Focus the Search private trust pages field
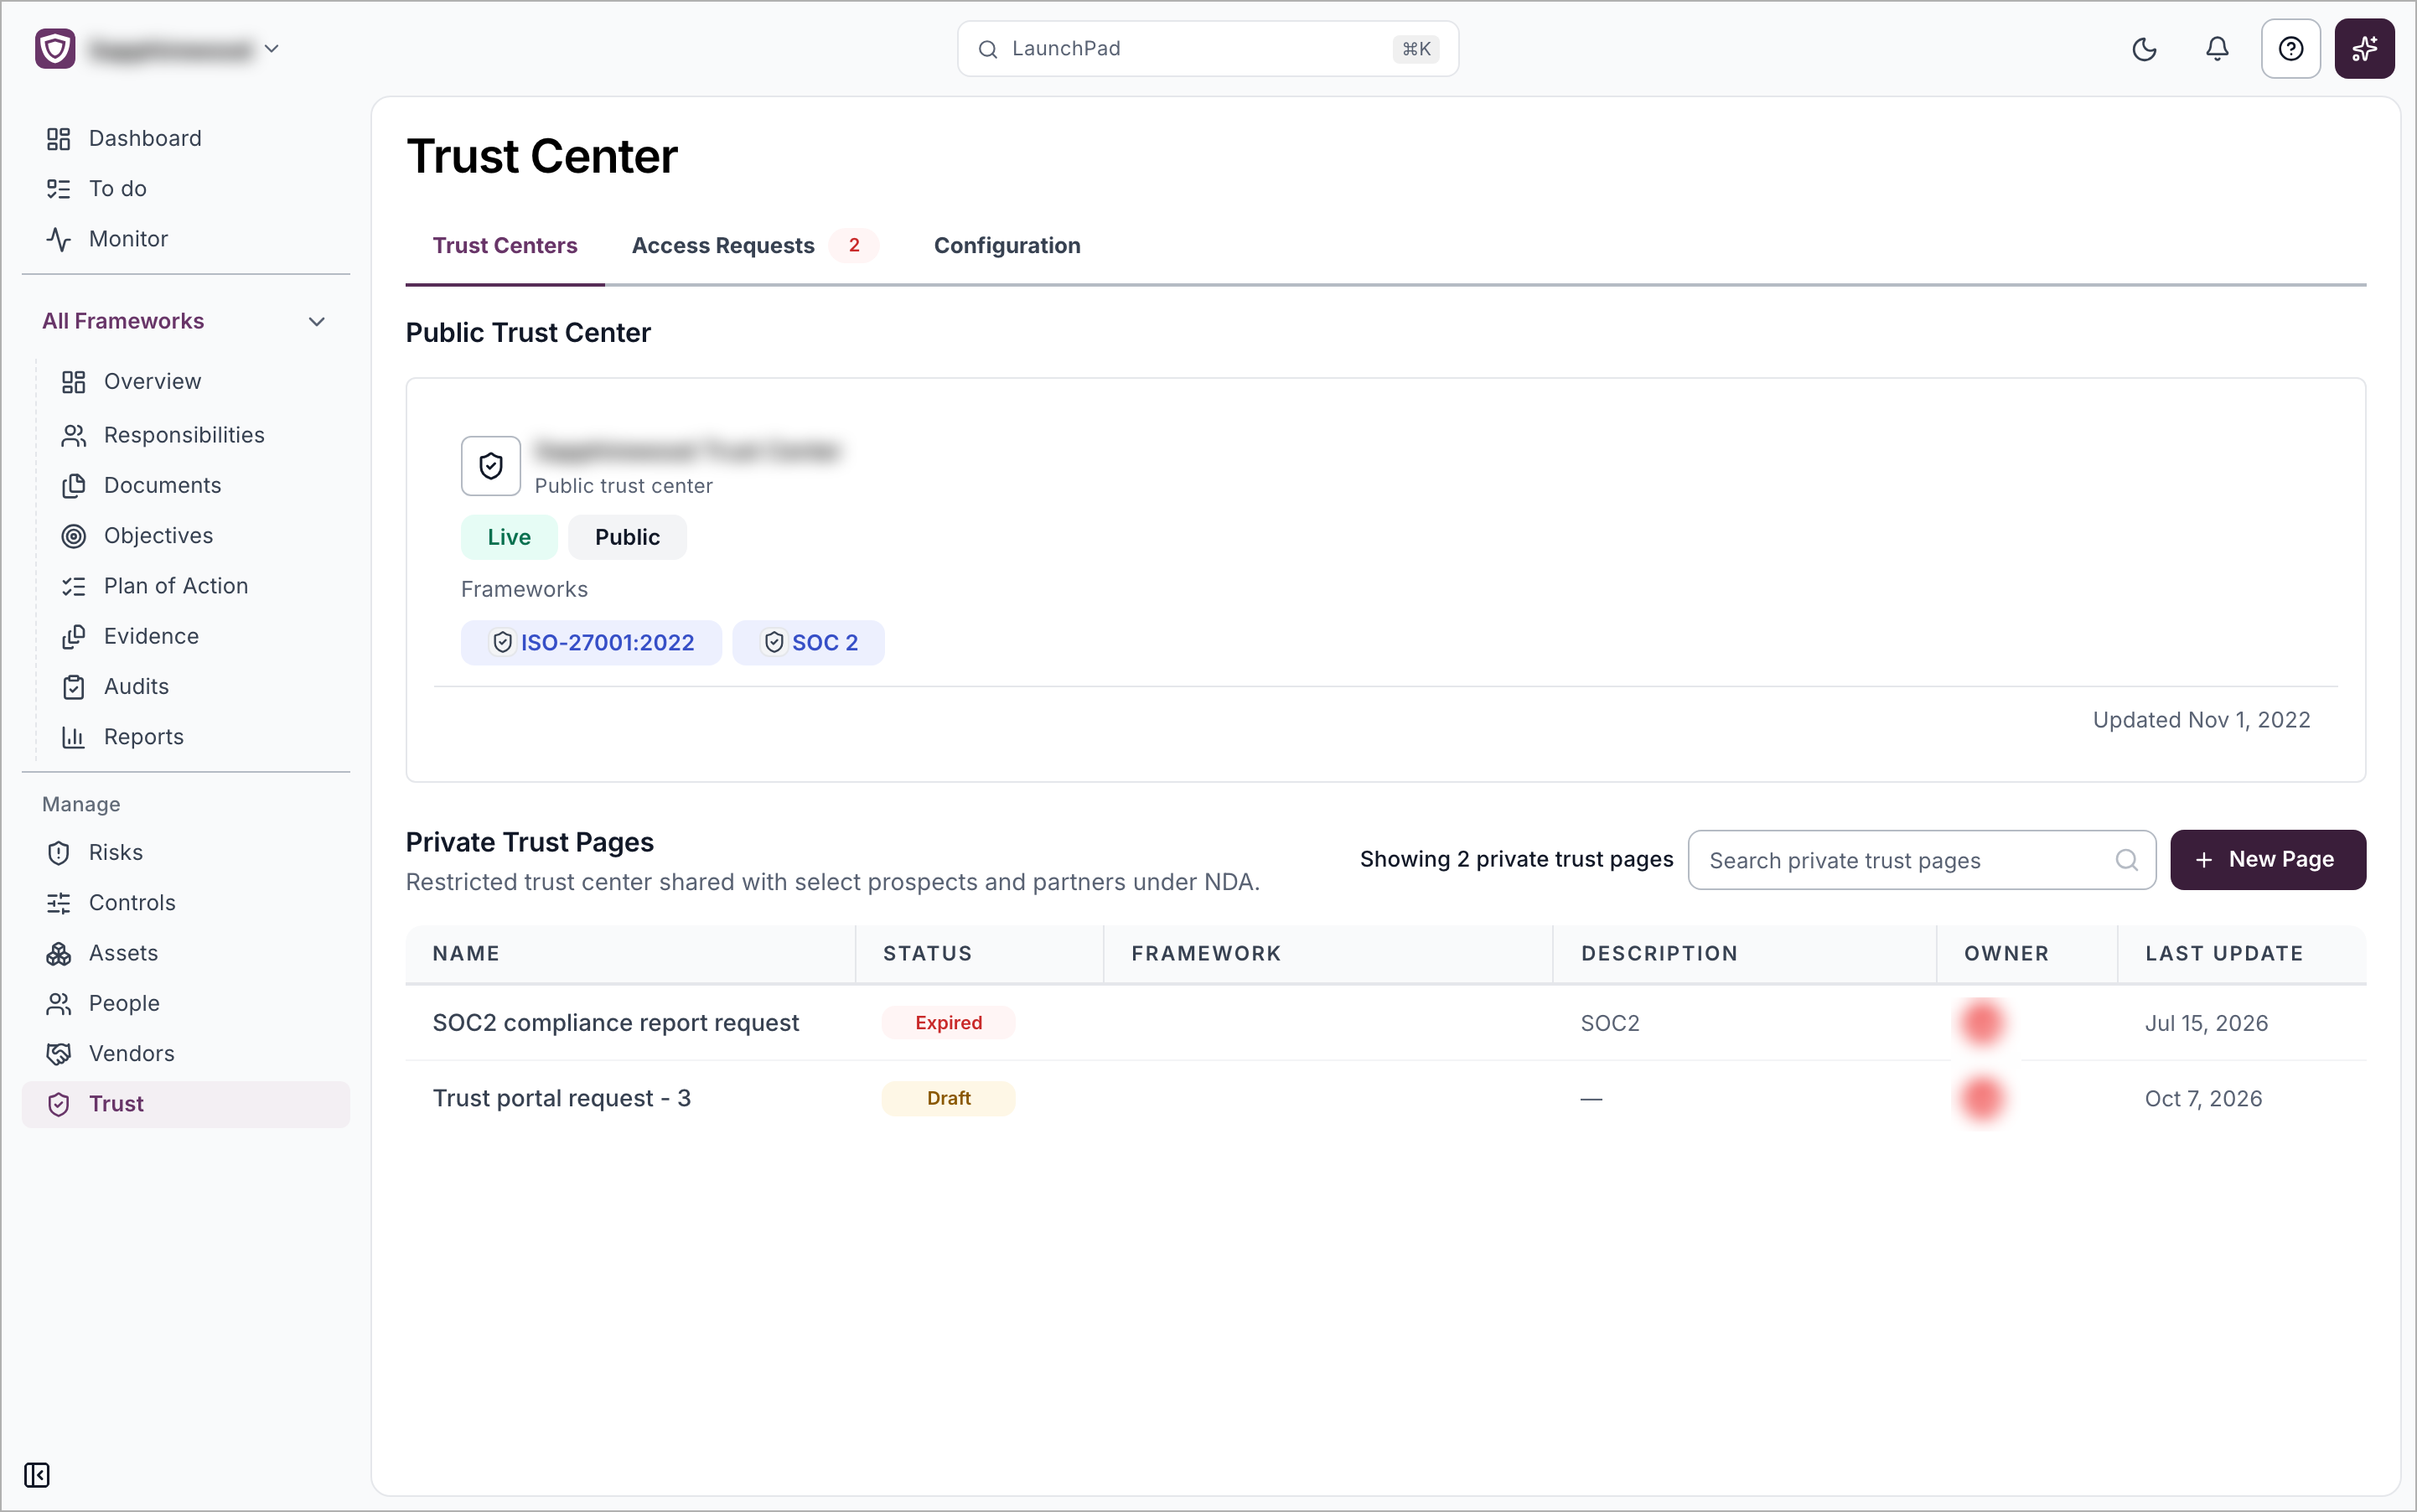Screen dimensions: 2417x1512 click(1921, 860)
